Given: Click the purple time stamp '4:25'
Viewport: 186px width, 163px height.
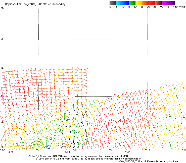Looking at the screenshot, I should click(11, 152).
